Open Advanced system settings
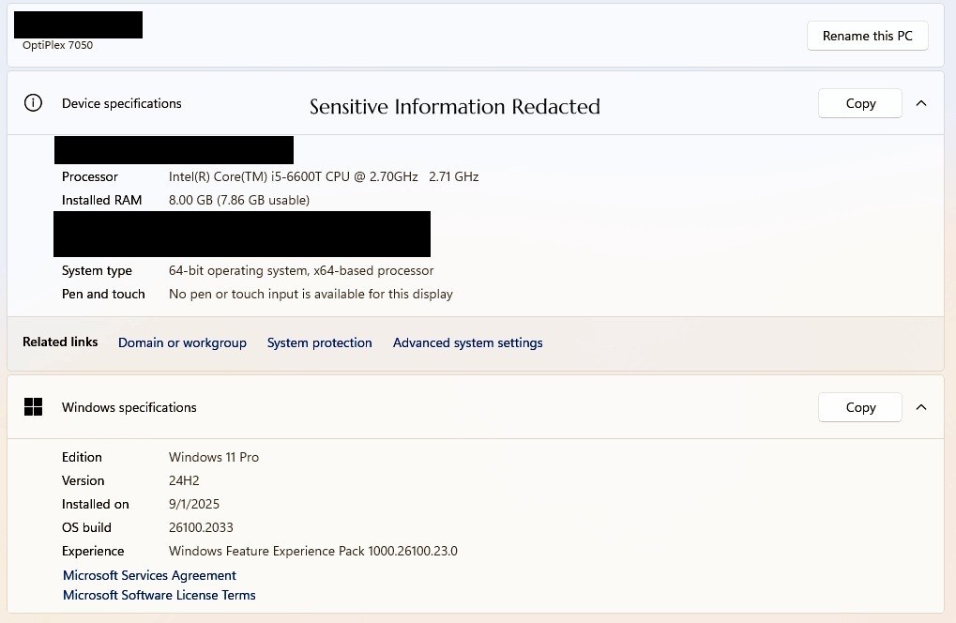The width and height of the screenshot is (956, 623). 467,342
